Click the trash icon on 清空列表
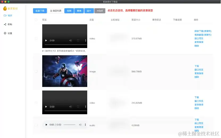 pos(51,11)
